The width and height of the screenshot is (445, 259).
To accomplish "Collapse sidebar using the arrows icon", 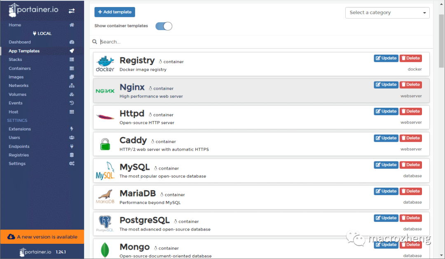I will 72,11.
